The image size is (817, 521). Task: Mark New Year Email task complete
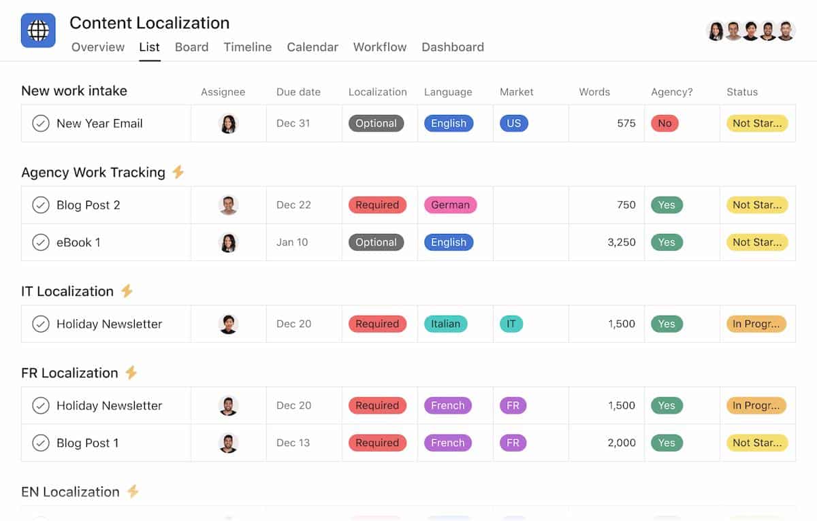tap(41, 123)
